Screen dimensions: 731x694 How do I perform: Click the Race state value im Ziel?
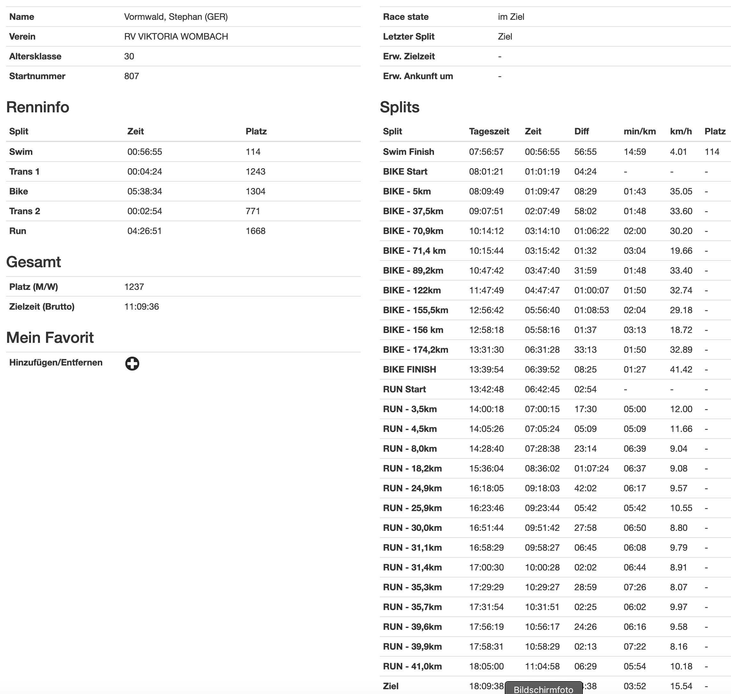(511, 17)
